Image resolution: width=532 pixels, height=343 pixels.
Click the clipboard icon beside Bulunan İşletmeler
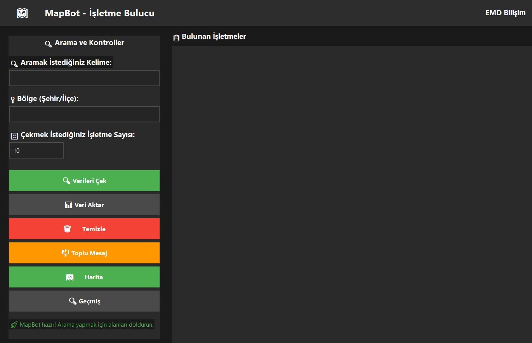tap(176, 37)
